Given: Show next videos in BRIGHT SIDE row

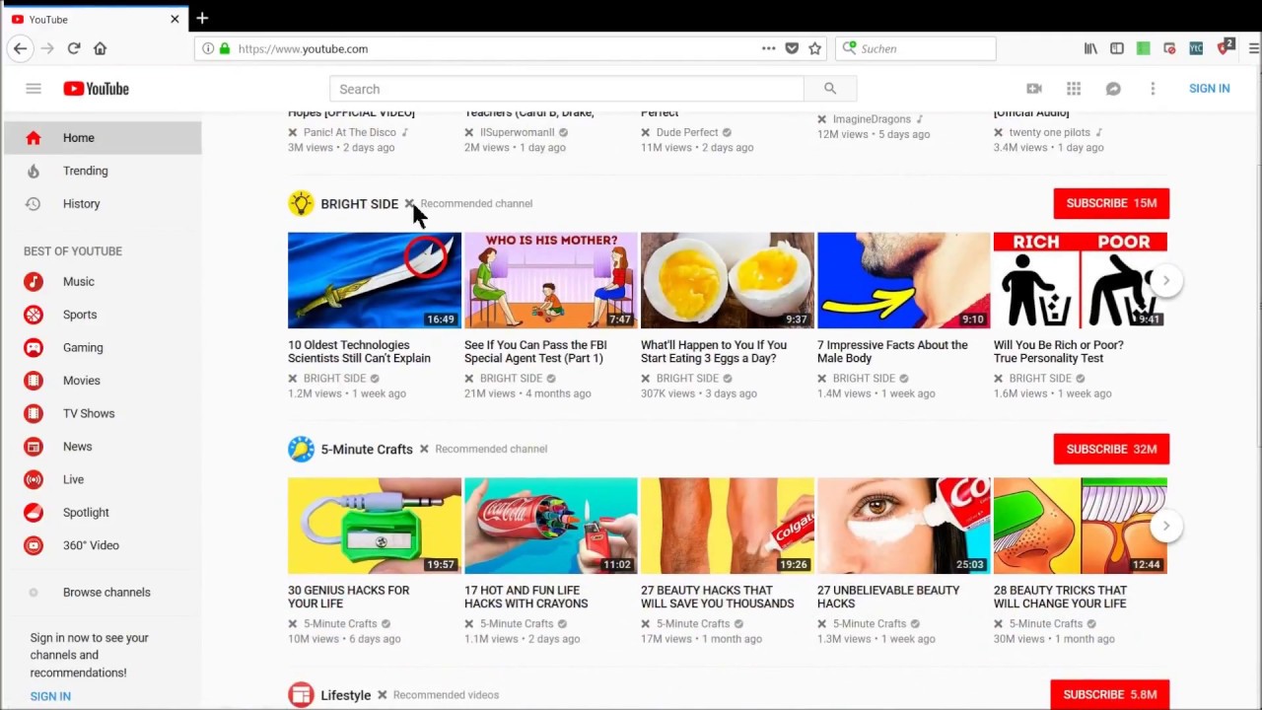Looking at the screenshot, I should coord(1165,280).
